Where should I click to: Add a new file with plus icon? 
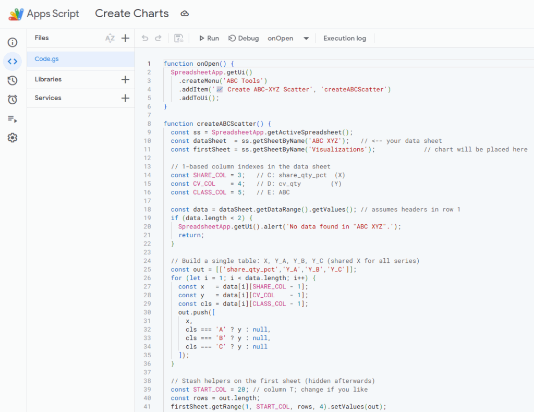pos(125,38)
